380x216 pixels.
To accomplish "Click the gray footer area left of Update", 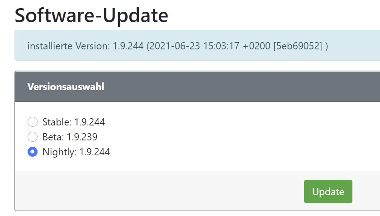I will [x=158, y=191].
